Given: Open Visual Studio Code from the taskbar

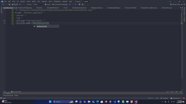Looking at the screenshot, I should [115, 102].
